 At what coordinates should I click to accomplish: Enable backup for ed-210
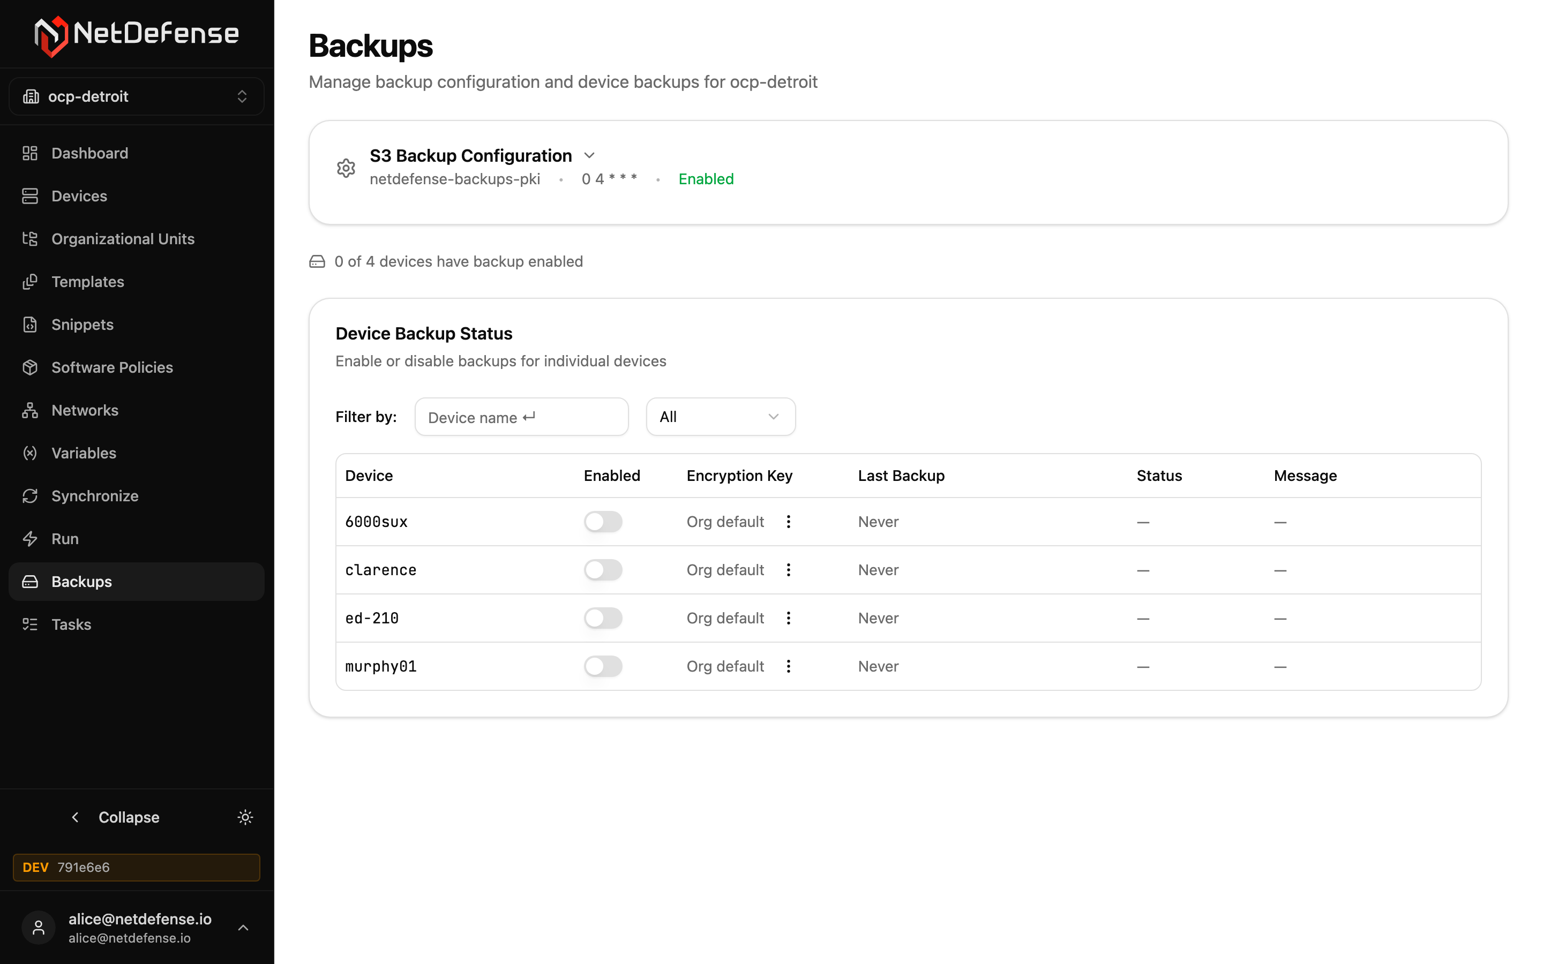[x=603, y=618]
